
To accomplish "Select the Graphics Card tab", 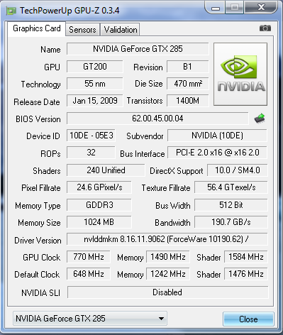I will tap(37, 28).
